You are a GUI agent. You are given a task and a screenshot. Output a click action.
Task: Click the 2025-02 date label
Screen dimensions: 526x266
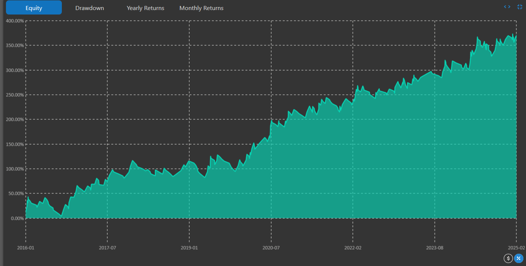516,247
